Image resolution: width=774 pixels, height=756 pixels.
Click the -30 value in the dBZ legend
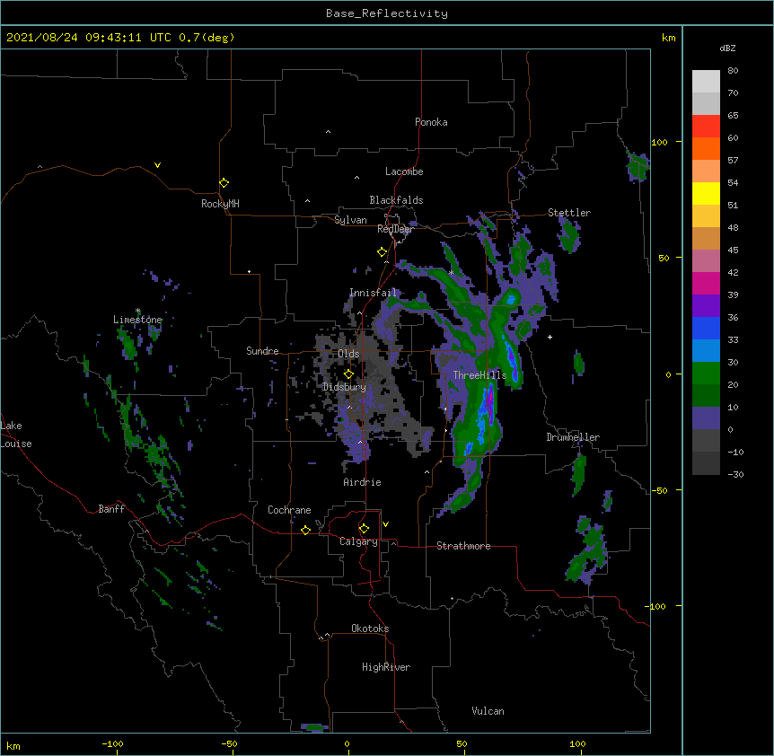point(735,474)
